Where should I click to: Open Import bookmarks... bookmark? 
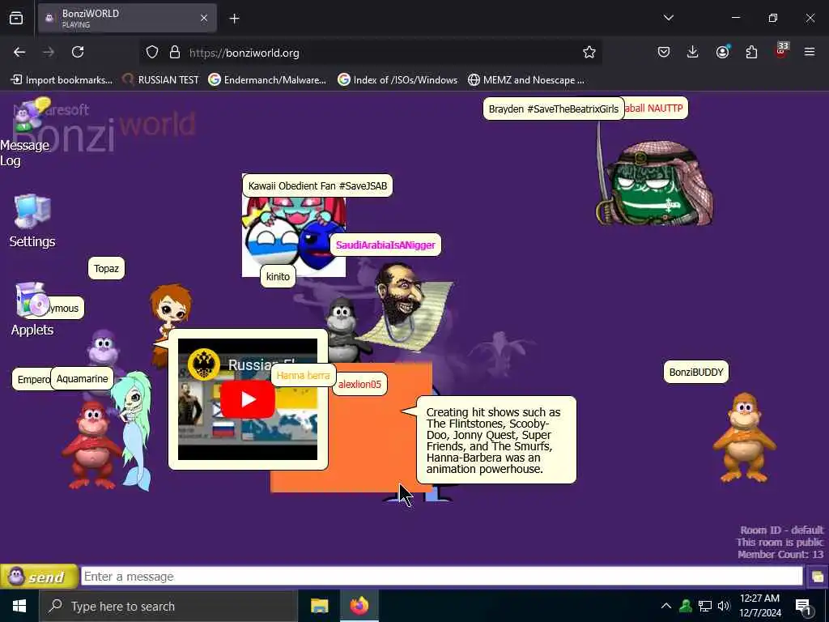[x=62, y=80]
